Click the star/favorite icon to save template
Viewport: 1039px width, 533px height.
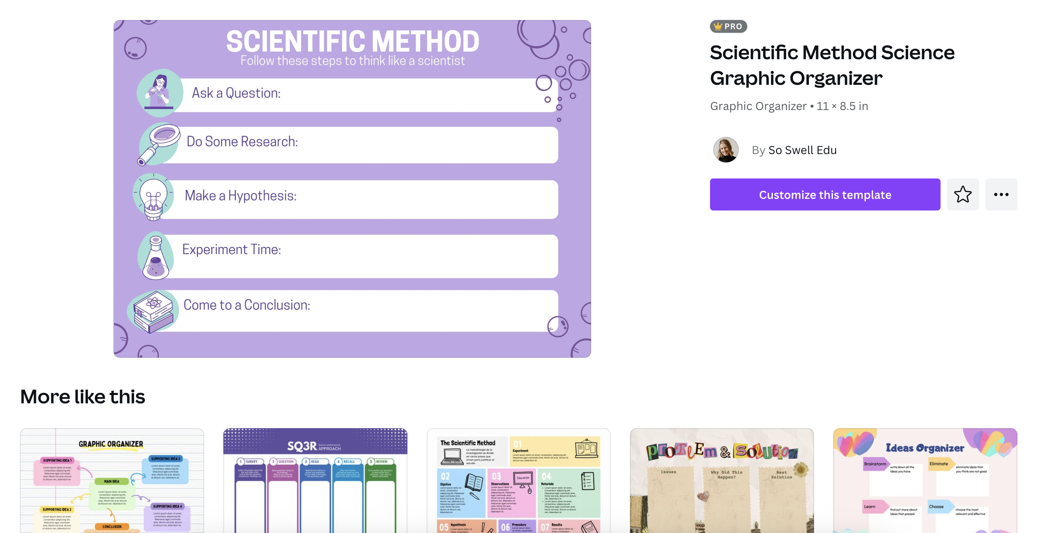[962, 194]
